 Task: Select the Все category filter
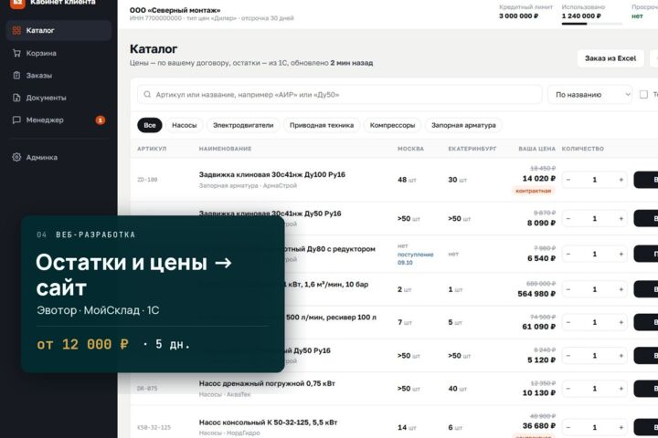(149, 125)
